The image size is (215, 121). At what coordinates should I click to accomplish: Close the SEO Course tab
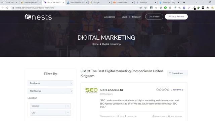17,2
